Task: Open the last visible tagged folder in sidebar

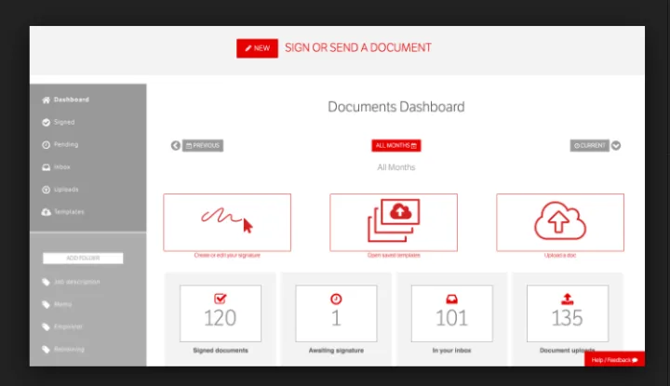Action: click(69, 349)
